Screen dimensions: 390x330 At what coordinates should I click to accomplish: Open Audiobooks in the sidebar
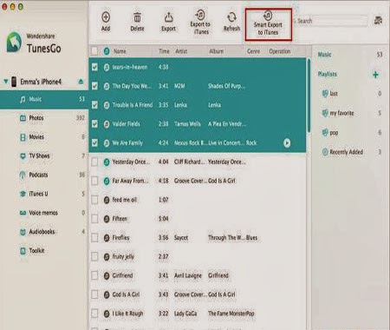[x=44, y=232]
